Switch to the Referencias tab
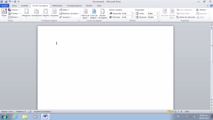 click(57, 6)
